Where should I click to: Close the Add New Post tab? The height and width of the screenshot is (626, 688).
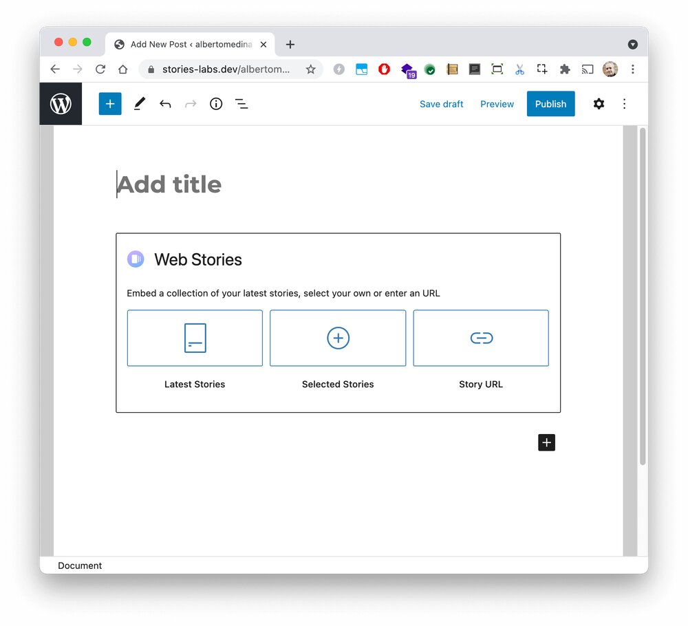pos(264,44)
